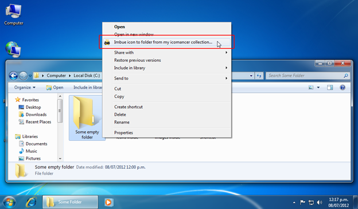Viewport: 358px width, 209px height.
Task: Choose Delete in the context menu
Action: click(x=166, y=115)
